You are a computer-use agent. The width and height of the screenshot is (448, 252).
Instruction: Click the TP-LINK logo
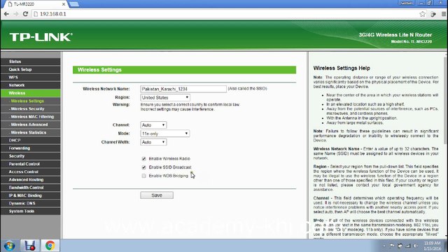(41, 37)
